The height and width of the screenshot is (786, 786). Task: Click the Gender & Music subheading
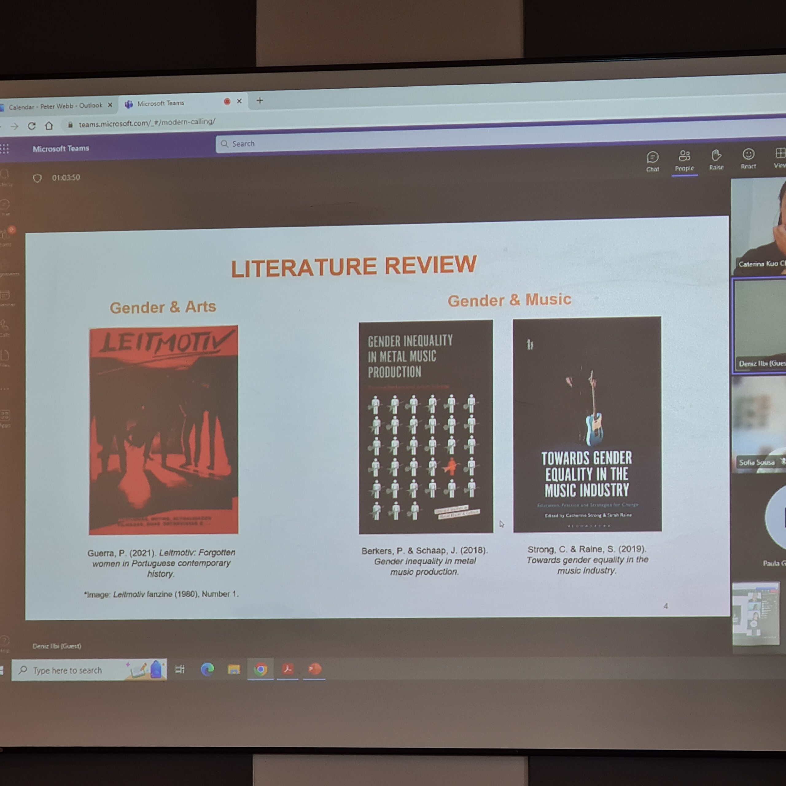[509, 300]
